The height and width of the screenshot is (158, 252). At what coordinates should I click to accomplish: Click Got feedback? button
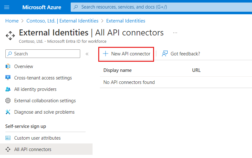click(x=181, y=54)
